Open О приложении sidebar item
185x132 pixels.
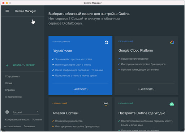[x=13, y=97]
